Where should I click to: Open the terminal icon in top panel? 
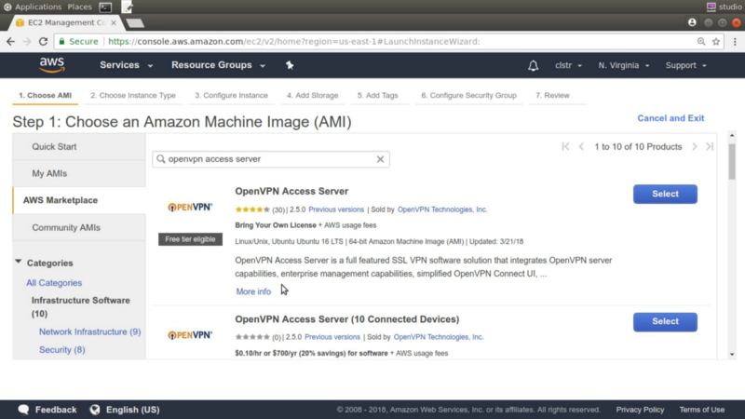pyautogui.click(x=105, y=7)
